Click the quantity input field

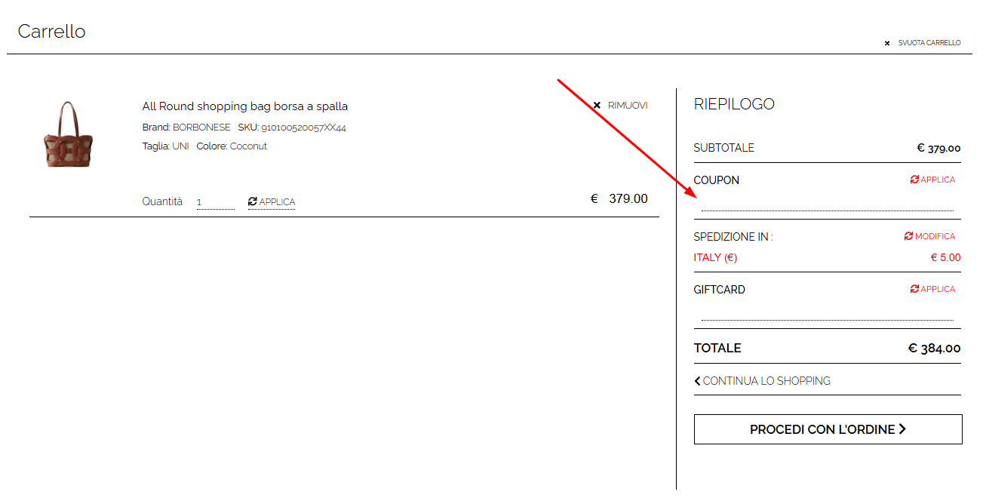[214, 201]
